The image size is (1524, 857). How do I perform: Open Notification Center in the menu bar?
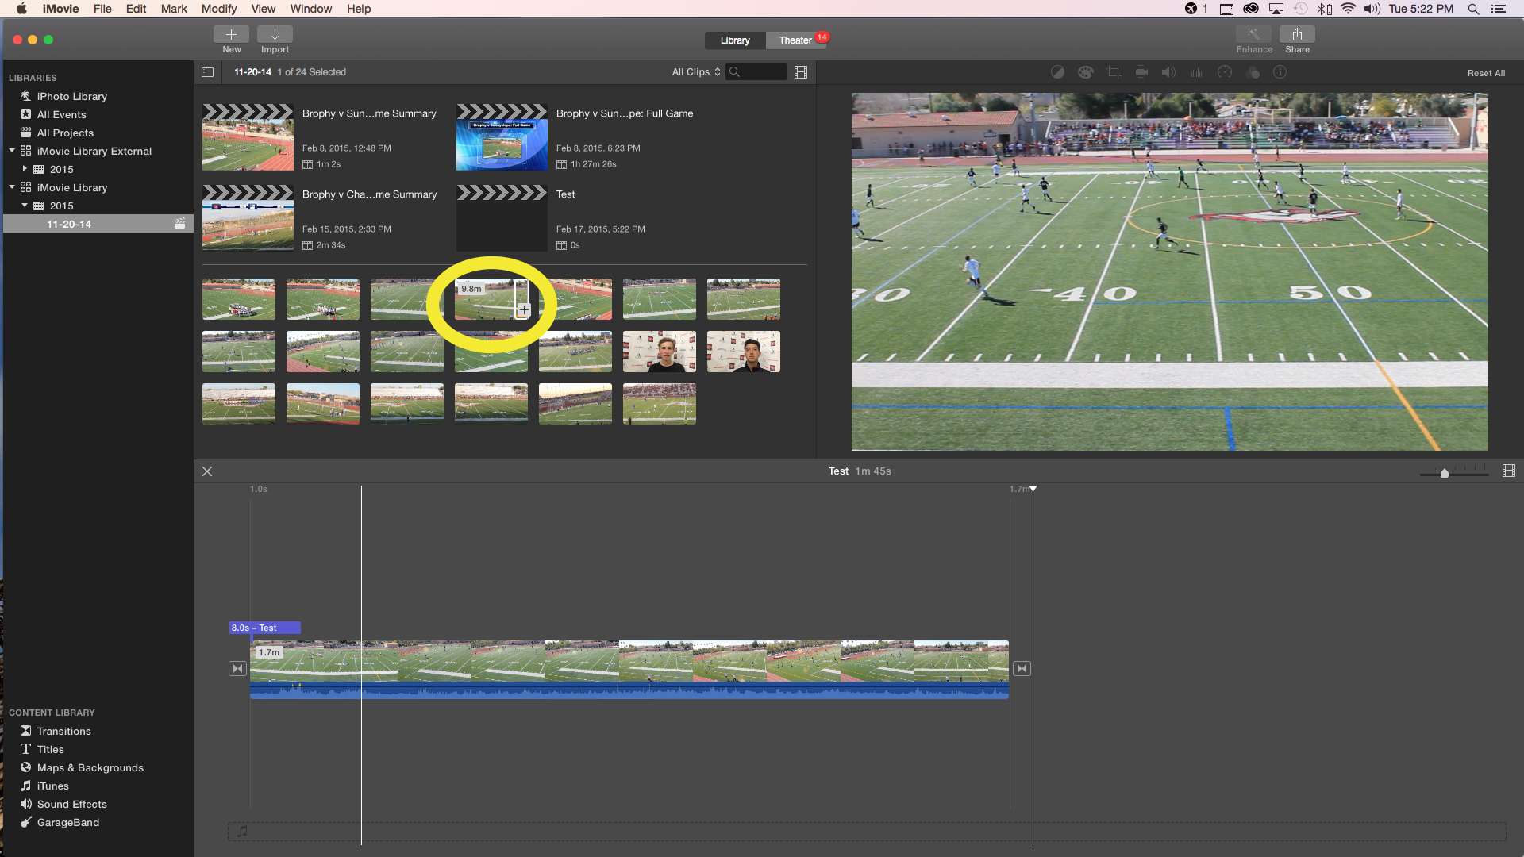1499,9
